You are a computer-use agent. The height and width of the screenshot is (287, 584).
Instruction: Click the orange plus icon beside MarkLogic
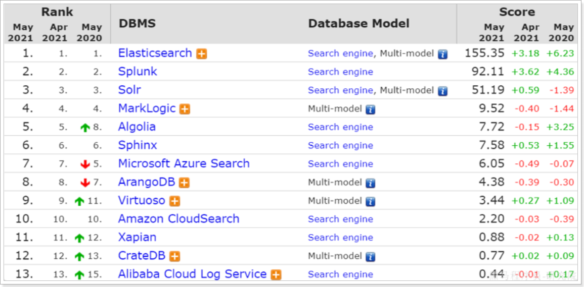click(185, 109)
